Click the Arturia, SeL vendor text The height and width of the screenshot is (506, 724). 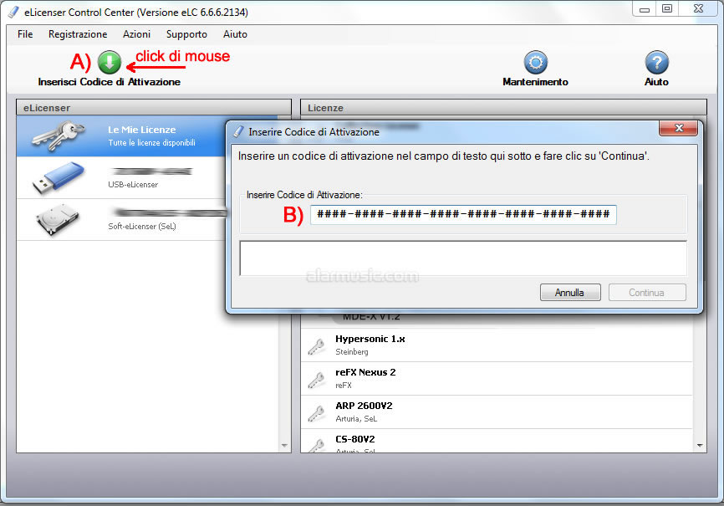pyautogui.click(x=356, y=419)
